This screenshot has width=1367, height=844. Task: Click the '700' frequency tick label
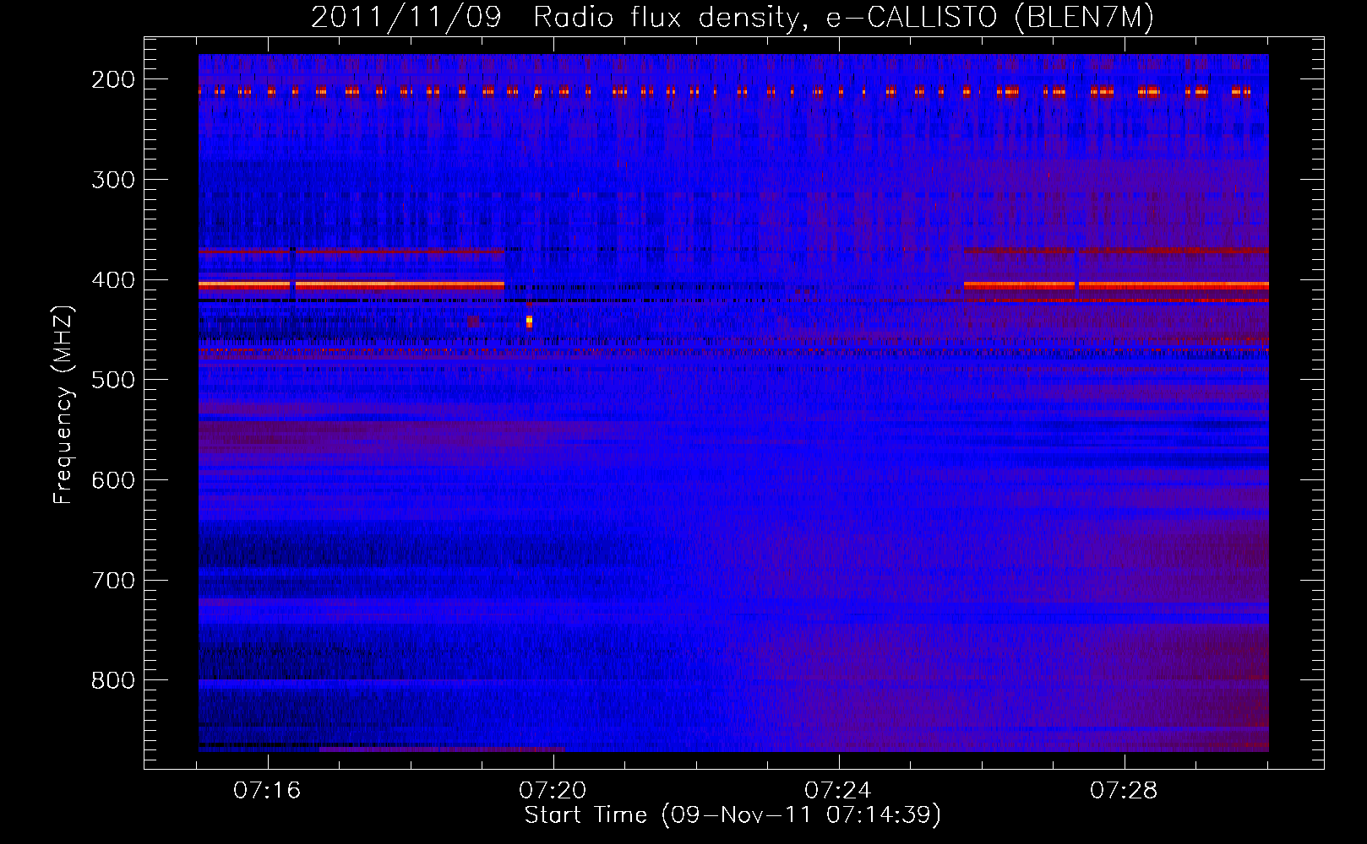pos(113,581)
